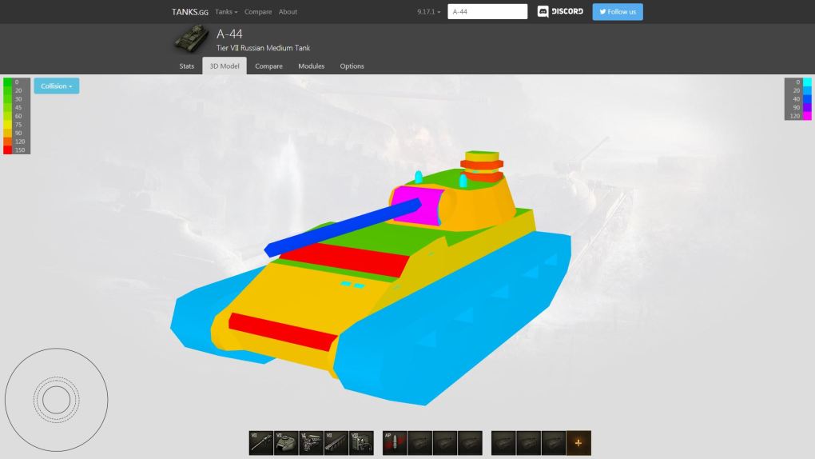
Task: Open the Discord logo link
Action: [560, 12]
